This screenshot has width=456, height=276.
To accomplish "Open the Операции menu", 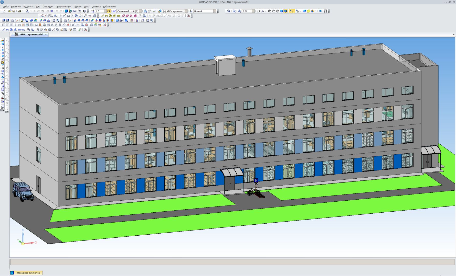I will point(48,7).
